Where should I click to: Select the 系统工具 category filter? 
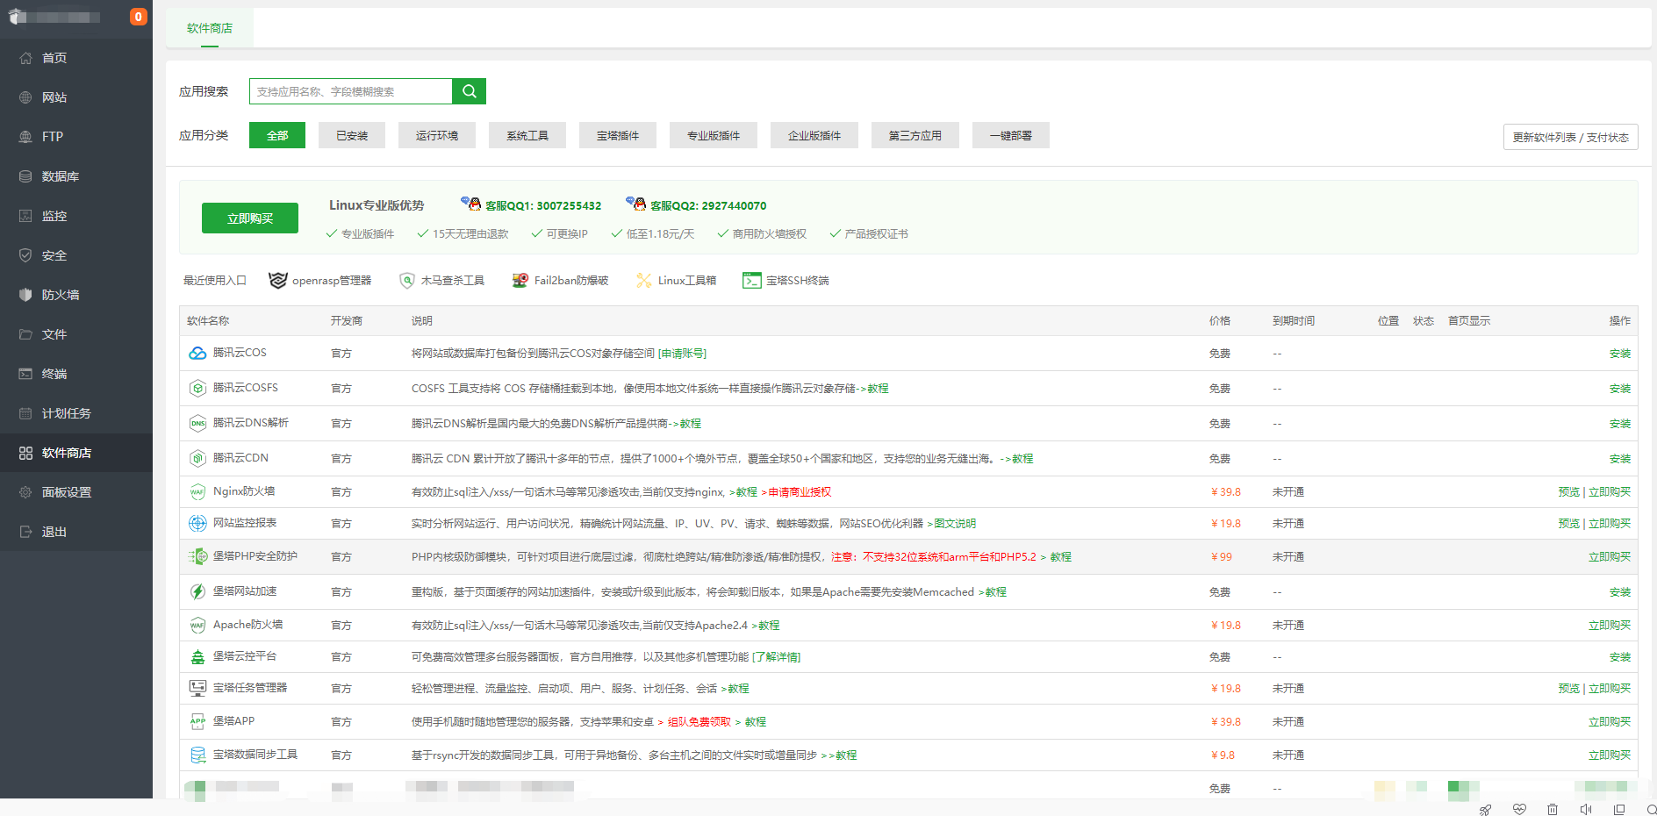(527, 135)
